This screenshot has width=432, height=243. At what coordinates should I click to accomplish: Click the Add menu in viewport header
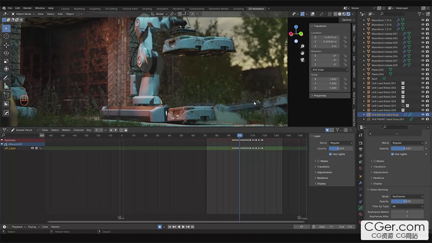tap(60, 14)
